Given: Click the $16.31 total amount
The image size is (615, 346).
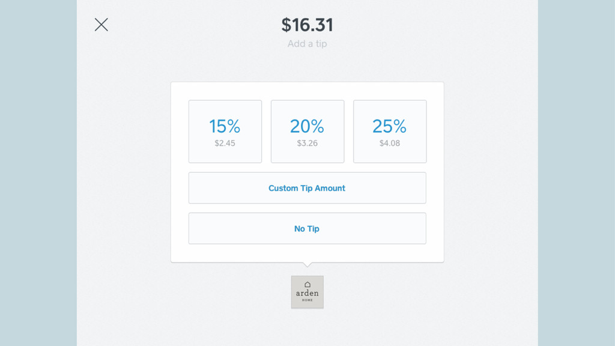Looking at the screenshot, I should 307,25.
